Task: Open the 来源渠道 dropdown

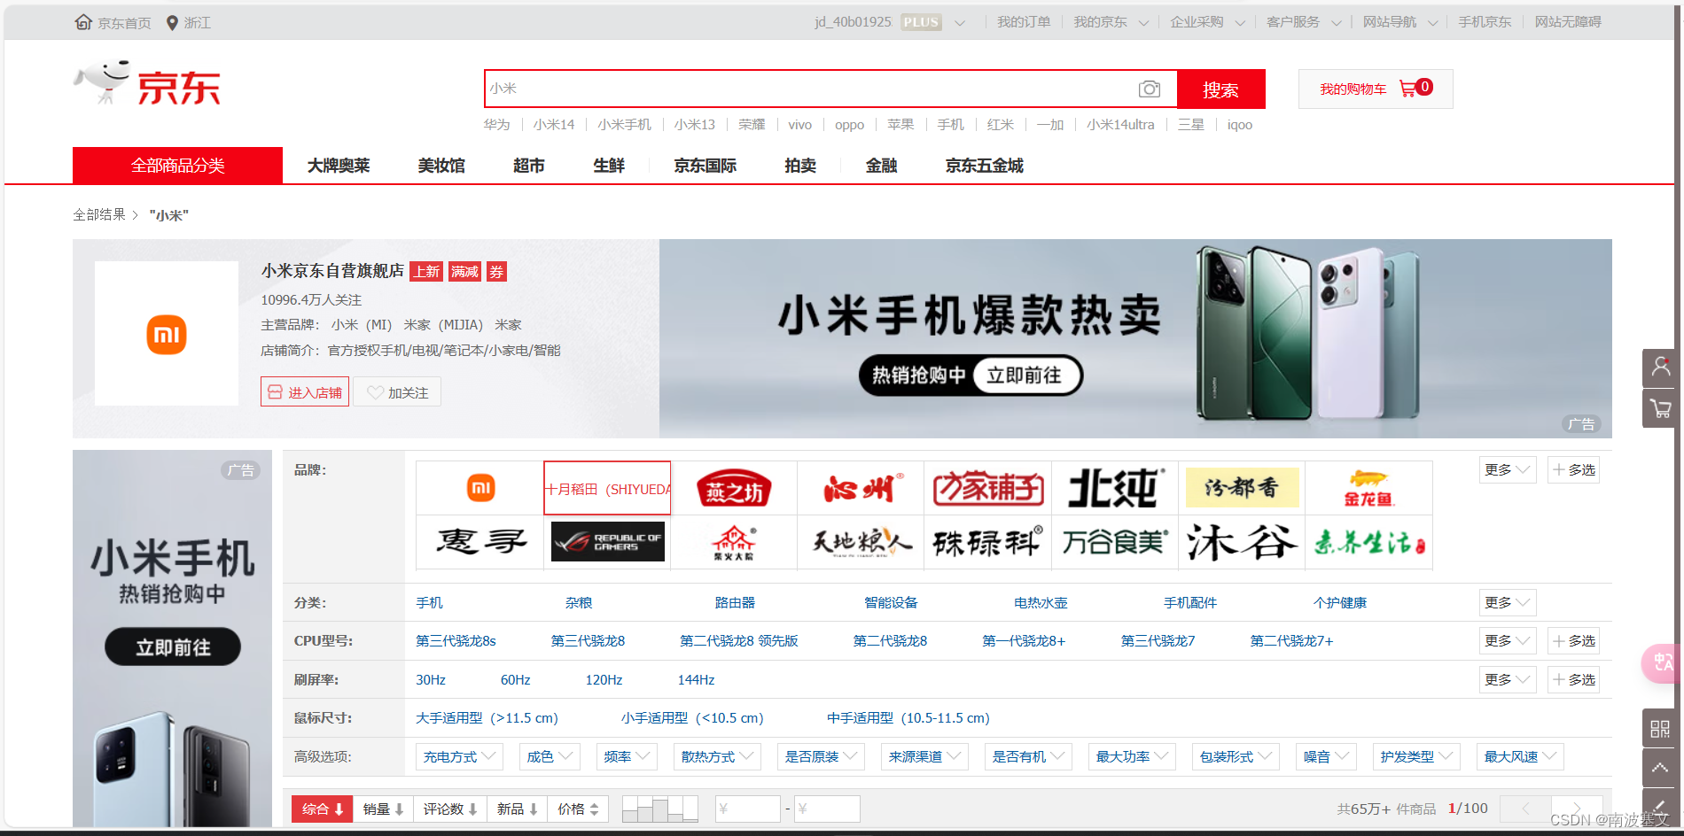Action: click(924, 756)
